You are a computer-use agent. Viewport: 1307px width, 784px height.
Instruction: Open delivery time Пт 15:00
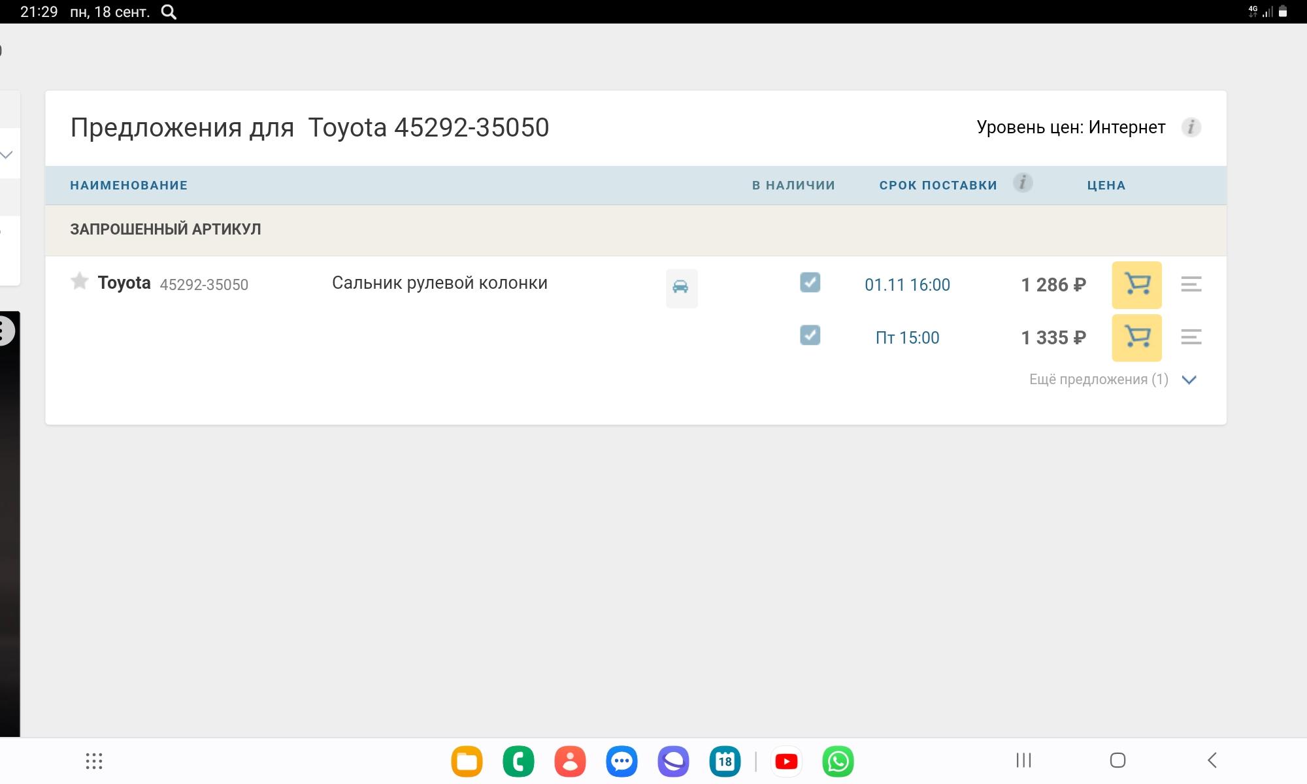click(907, 338)
